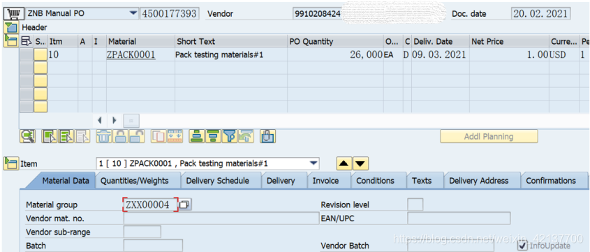Click the Material column header
This screenshot has width=590, height=252.
[141, 41]
